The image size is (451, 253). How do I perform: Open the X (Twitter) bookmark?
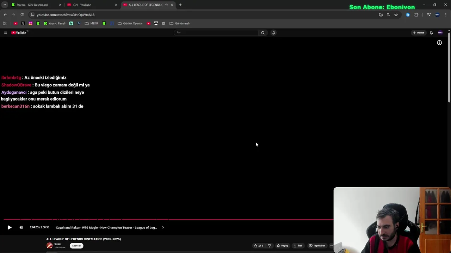(x=23, y=24)
